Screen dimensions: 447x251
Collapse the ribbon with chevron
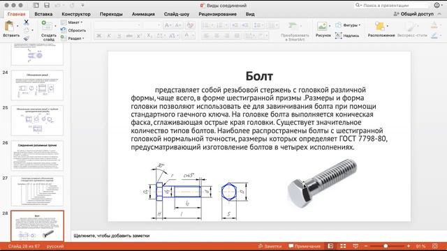click(x=439, y=14)
